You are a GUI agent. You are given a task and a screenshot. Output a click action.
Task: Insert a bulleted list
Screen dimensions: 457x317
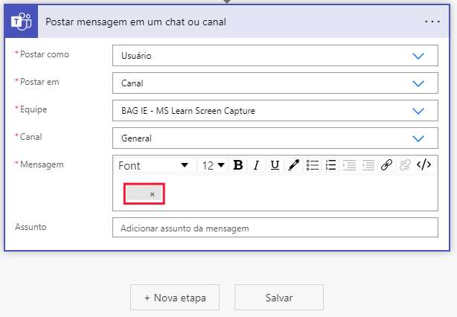pos(312,165)
